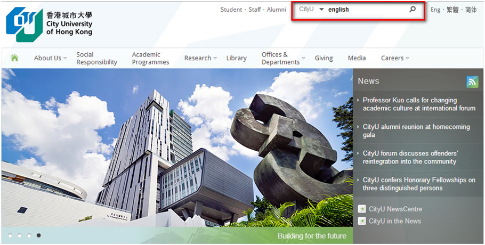The image size is (485, 245).
Task: Open the Professor Kuo news article
Action: coord(418,104)
